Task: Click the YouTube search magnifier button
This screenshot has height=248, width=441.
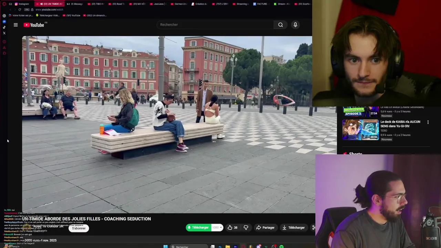Action: [x=280, y=25]
